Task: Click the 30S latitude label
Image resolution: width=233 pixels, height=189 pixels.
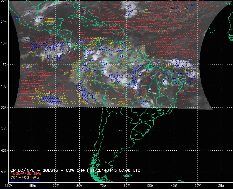Action: point(4,129)
